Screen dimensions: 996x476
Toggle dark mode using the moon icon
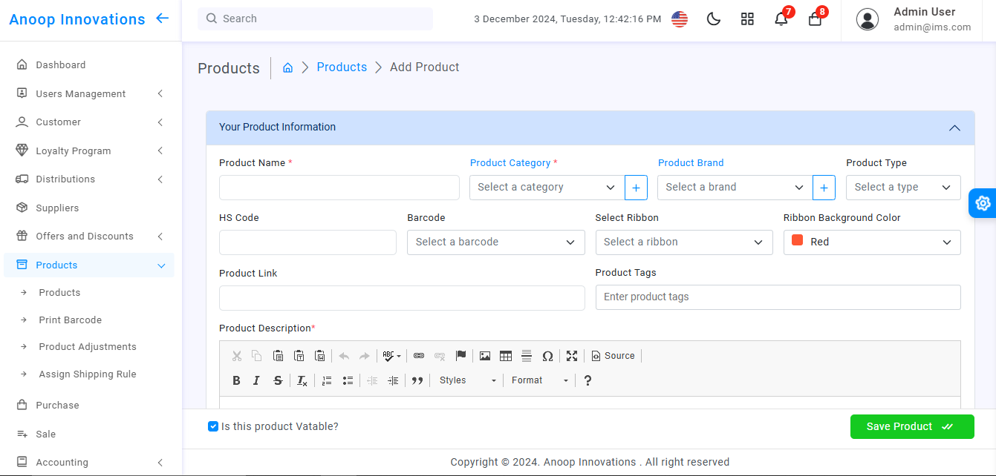714,19
